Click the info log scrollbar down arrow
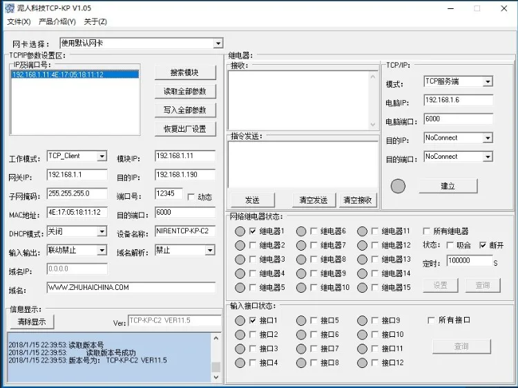 coord(216,377)
